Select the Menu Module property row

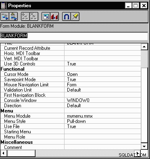coord(71,116)
